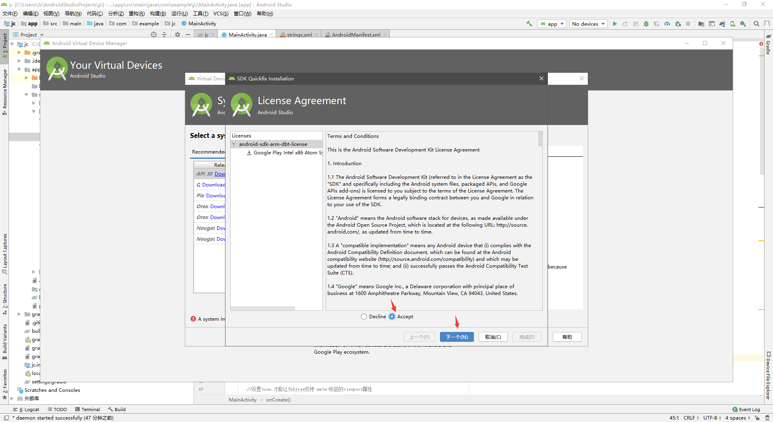Open the AVD Manager toolbar icon

[x=733, y=24]
